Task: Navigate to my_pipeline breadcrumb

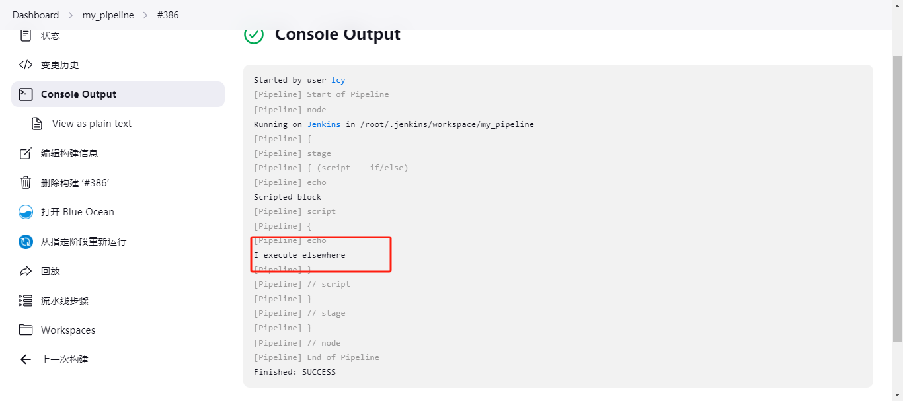Action: pos(108,15)
